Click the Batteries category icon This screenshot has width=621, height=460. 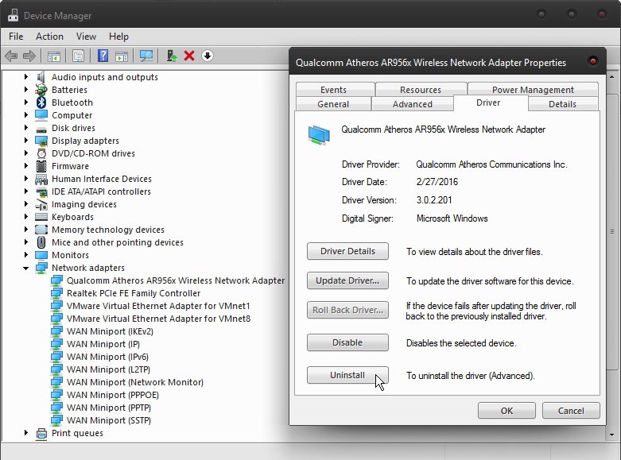click(41, 90)
